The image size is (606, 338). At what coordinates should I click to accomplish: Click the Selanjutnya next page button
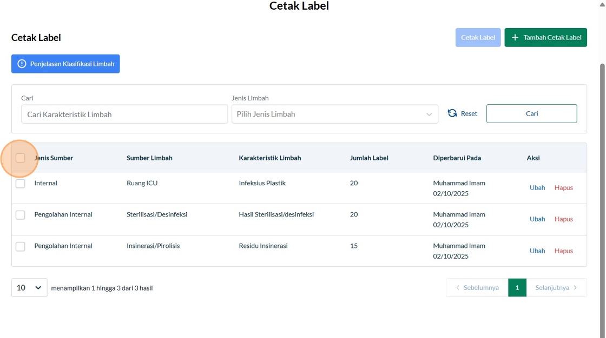point(556,288)
